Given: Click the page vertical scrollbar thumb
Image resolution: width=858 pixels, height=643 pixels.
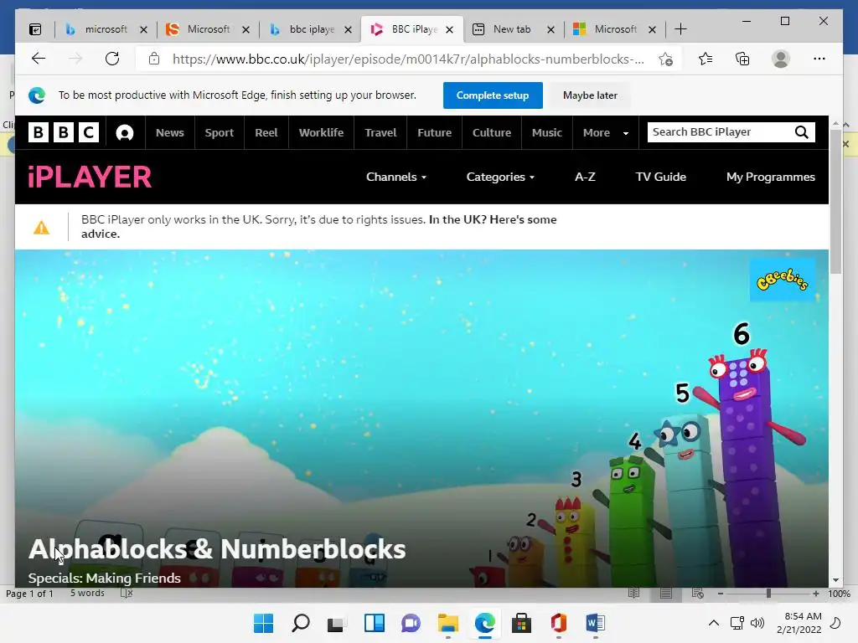Looking at the screenshot, I should [x=835, y=203].
